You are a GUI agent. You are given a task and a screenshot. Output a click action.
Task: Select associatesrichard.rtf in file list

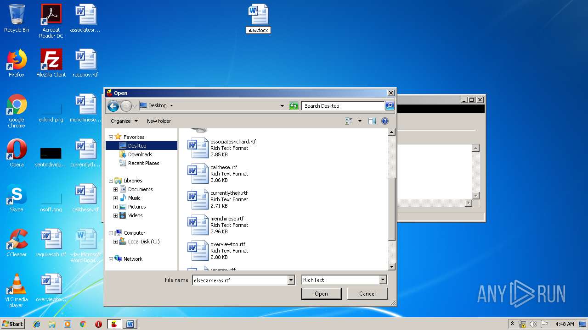[x=222, y=148]
